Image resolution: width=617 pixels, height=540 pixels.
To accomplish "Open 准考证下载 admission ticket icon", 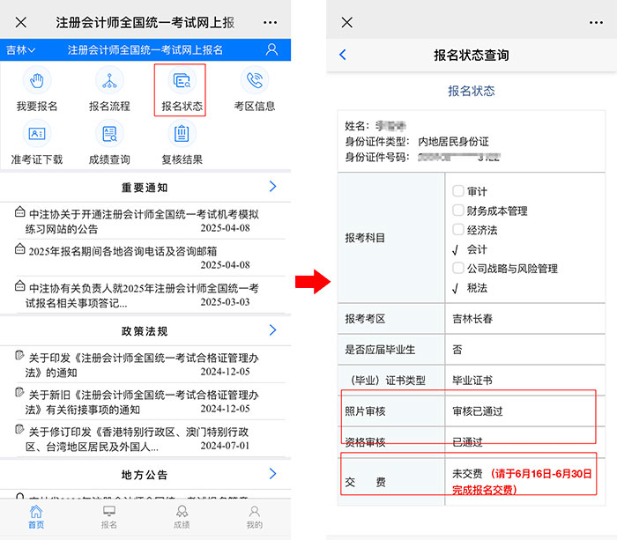I will (36, 135).
